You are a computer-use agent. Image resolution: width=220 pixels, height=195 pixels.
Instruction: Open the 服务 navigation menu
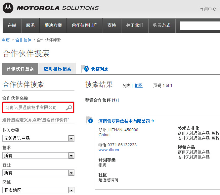click(x=30, y=25)
